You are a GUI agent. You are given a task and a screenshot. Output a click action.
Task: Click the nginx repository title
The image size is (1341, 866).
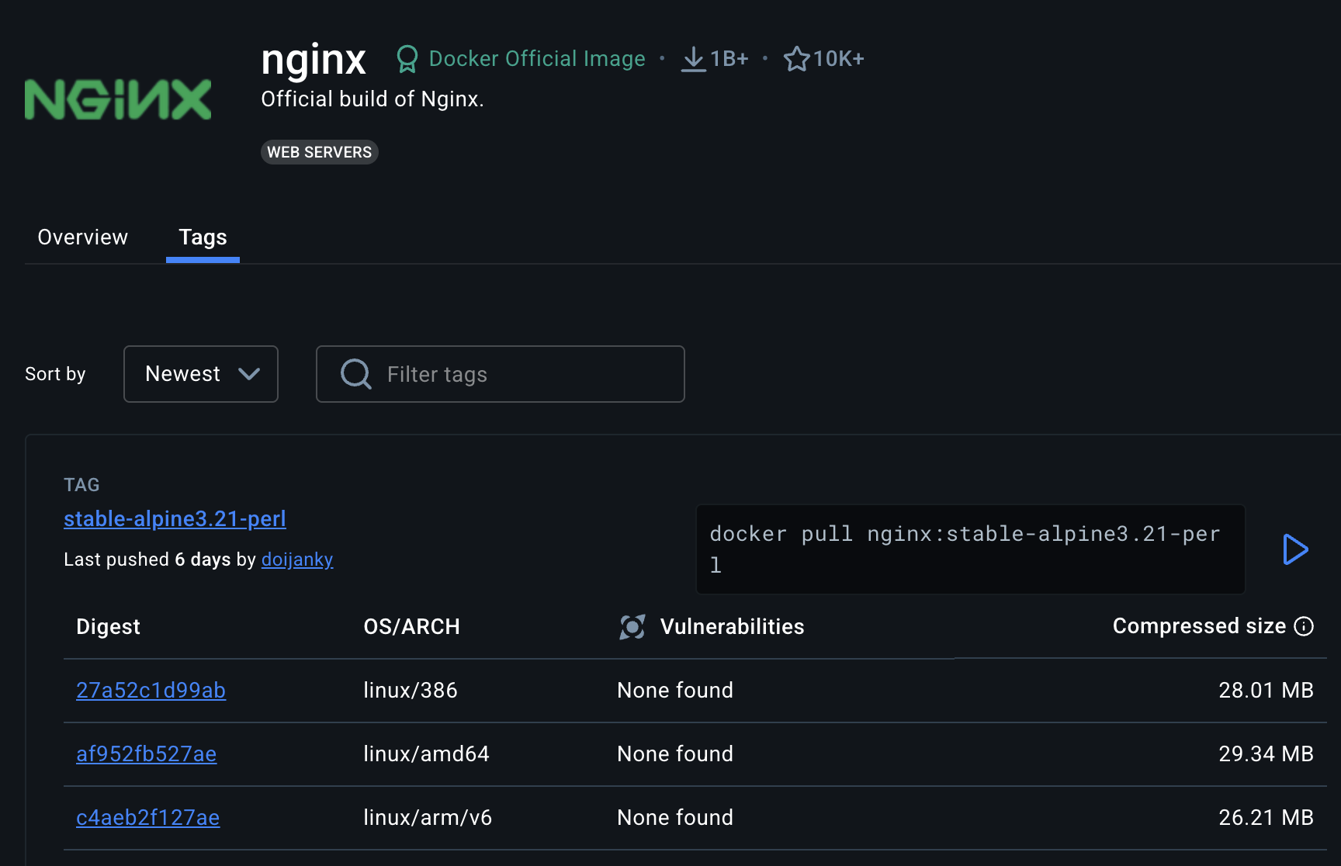314,61
